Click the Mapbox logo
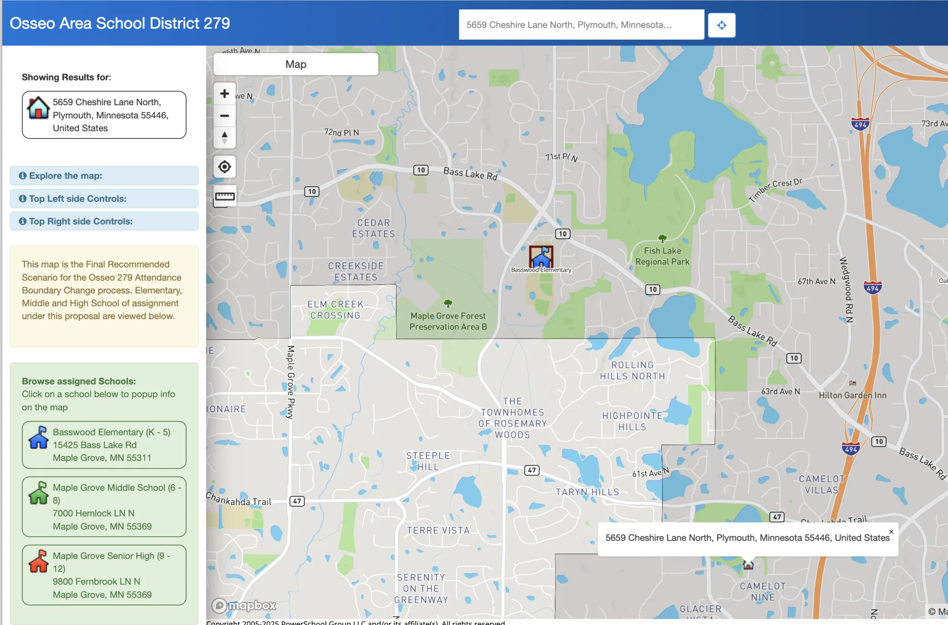Viewport: 948px width, 625px height. point(244,605)
